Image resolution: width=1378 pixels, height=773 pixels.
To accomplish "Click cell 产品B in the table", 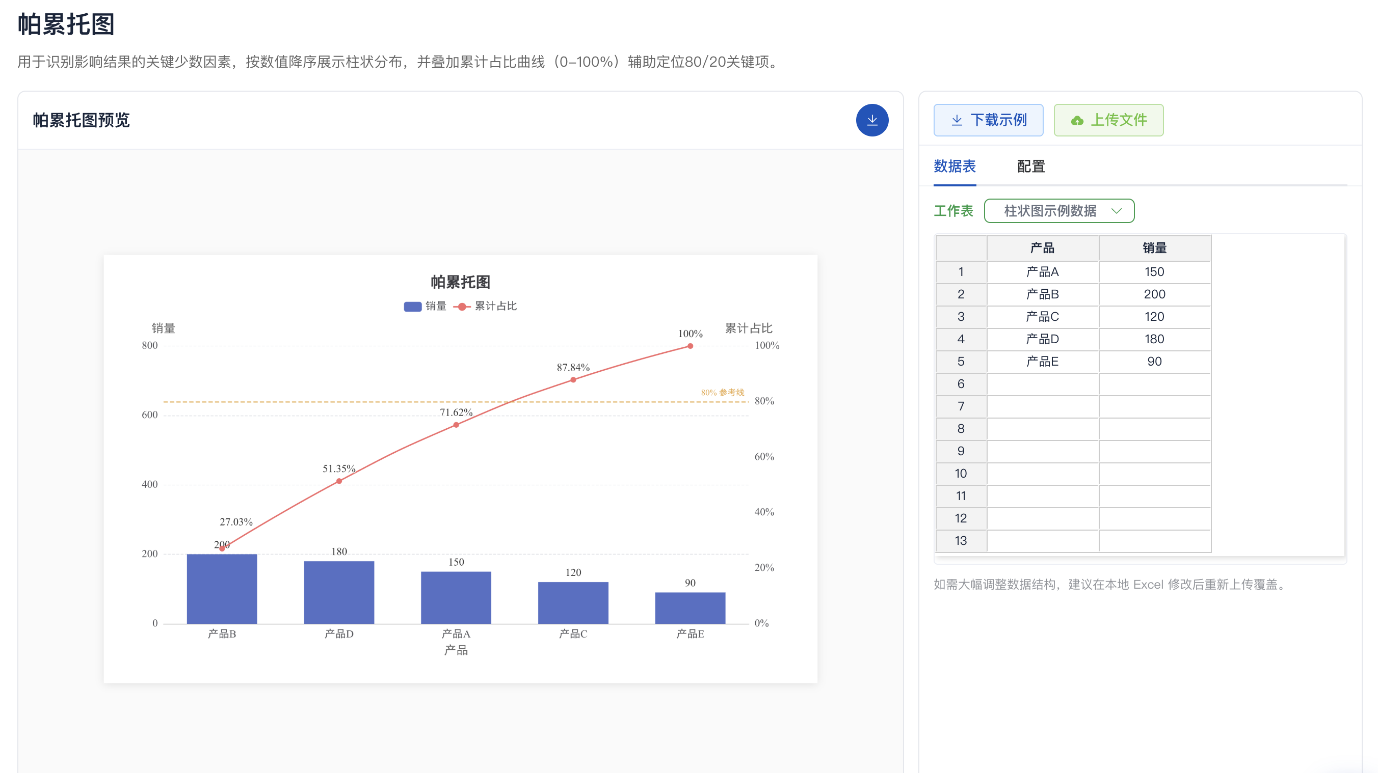I will click(1043, 294).
